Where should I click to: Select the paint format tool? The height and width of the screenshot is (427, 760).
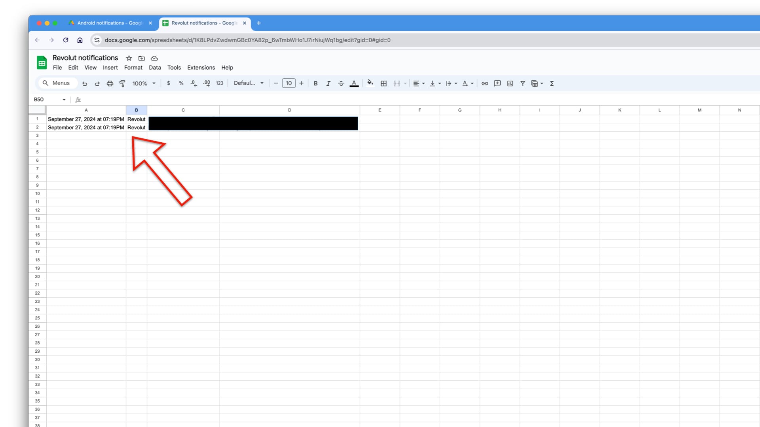tap(122, 83)
